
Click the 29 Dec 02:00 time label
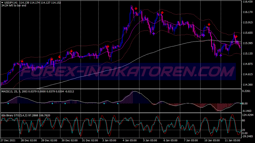click(x=49, y=140)
